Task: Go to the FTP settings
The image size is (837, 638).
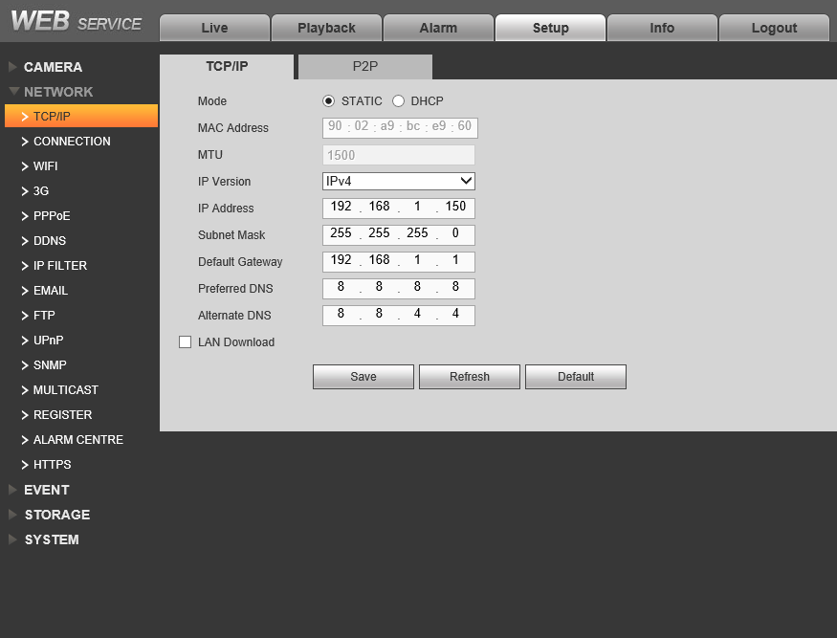Action: [x=44, y=315]
